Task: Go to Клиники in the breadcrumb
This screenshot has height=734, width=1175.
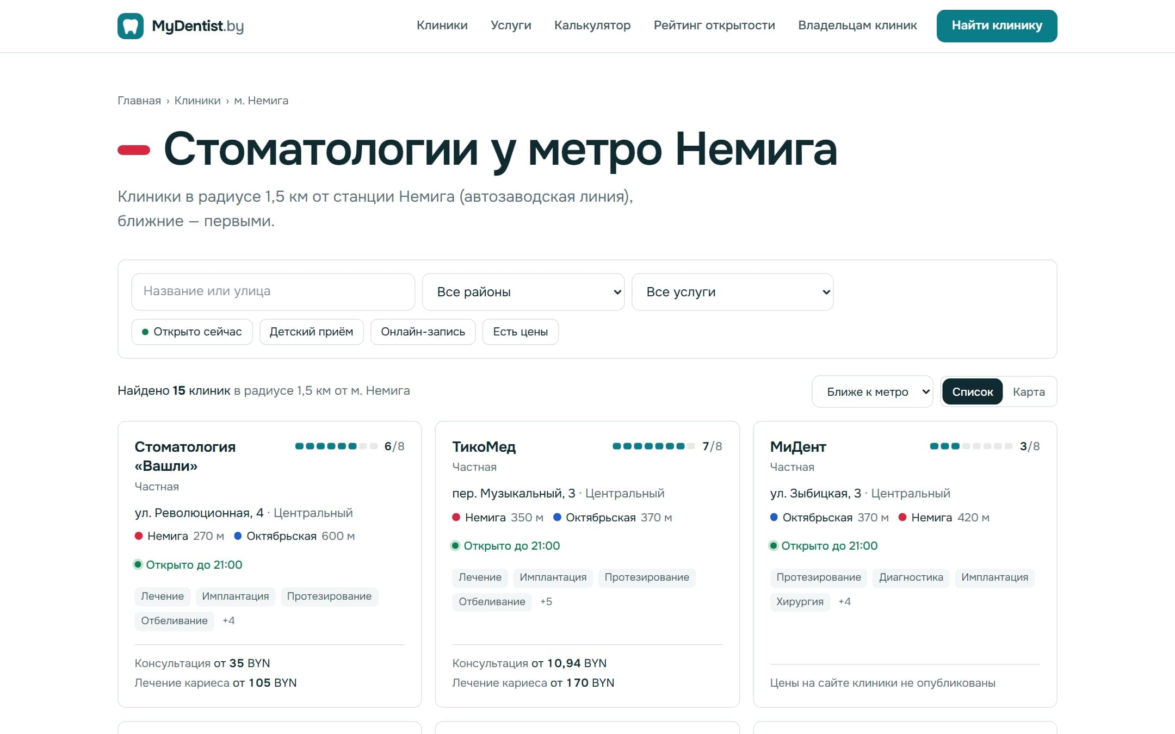Action: pos(197,101)
